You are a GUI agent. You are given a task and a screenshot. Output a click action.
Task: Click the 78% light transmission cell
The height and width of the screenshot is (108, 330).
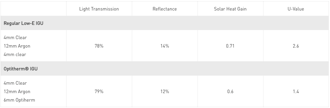(99, 46)
